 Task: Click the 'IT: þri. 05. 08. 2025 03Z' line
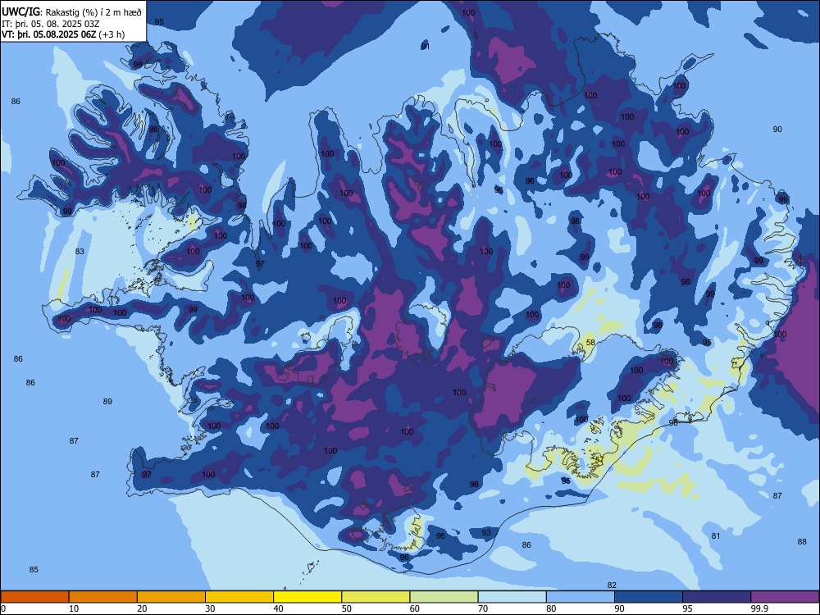[51, 24]
